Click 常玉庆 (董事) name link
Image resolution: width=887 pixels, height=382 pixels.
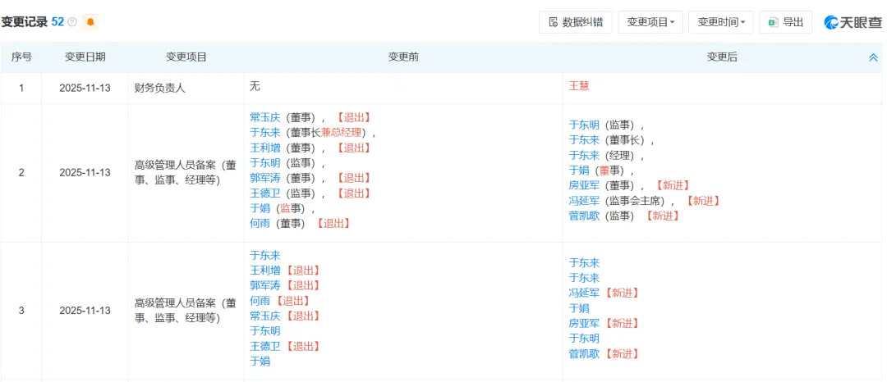[x=264, y=117]
